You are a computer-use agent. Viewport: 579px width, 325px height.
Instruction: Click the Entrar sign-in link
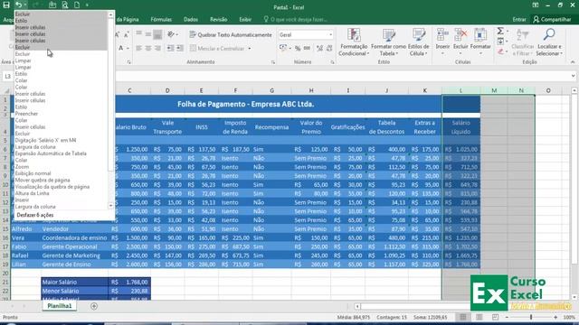tap(518, 19)
